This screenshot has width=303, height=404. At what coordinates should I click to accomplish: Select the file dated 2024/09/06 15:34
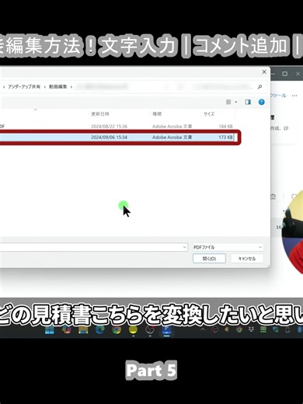[x=117, y=138]
